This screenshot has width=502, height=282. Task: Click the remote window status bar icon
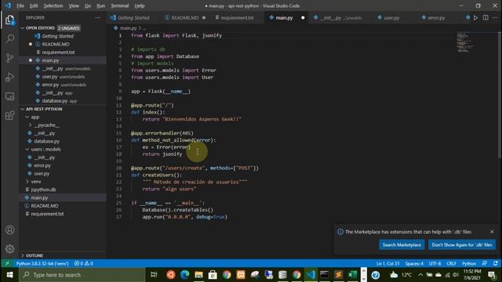[7, 263]
